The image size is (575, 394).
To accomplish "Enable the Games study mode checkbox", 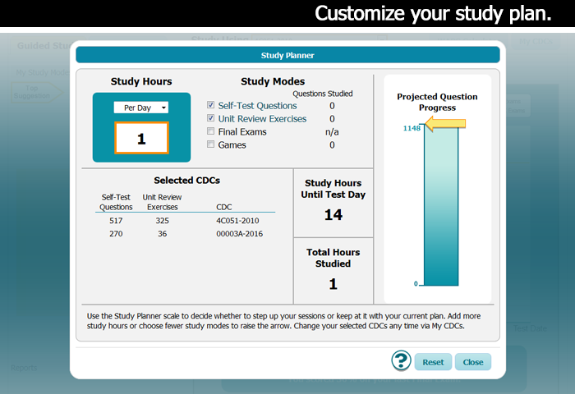I will pos(211,145).
